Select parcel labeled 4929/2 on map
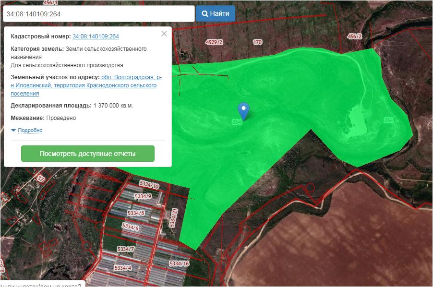Viewport: 433px width, 287px height. pyautogui.click(x=214, y=42)
